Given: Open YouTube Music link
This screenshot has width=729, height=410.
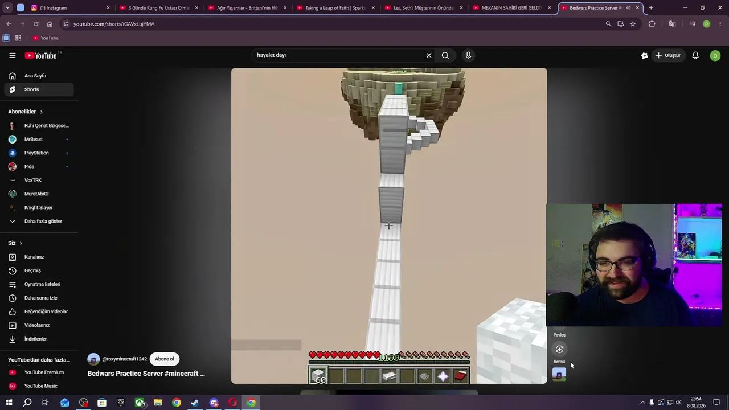Looking at the screenshot, I should point(39,386).
